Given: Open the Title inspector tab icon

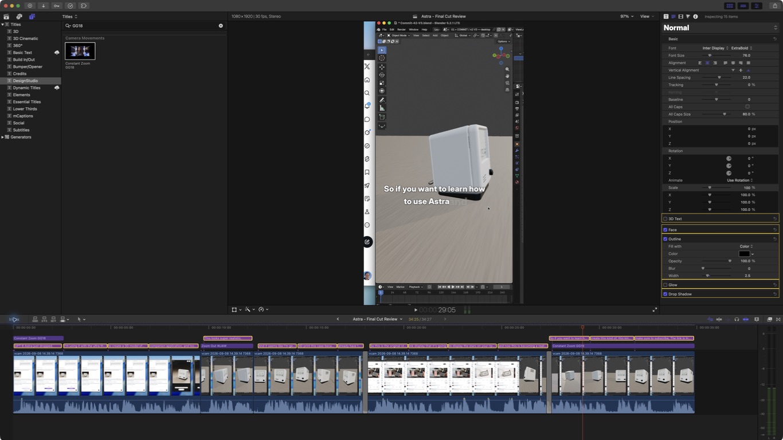Looking at the screenshot, I should click(x=666, y=17).
